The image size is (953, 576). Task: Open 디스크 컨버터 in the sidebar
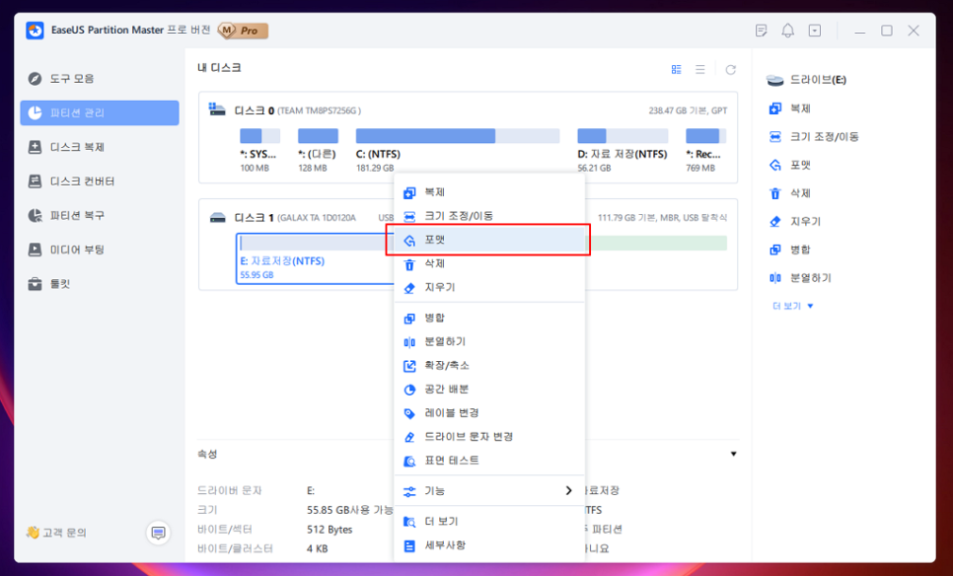pos(72,181)
